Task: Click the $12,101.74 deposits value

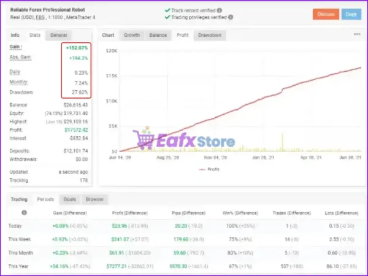Action: (x=75, y=151)
